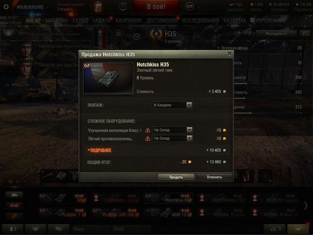
Task: Click the handshake referral icon
Action: (x=36, y=229)
